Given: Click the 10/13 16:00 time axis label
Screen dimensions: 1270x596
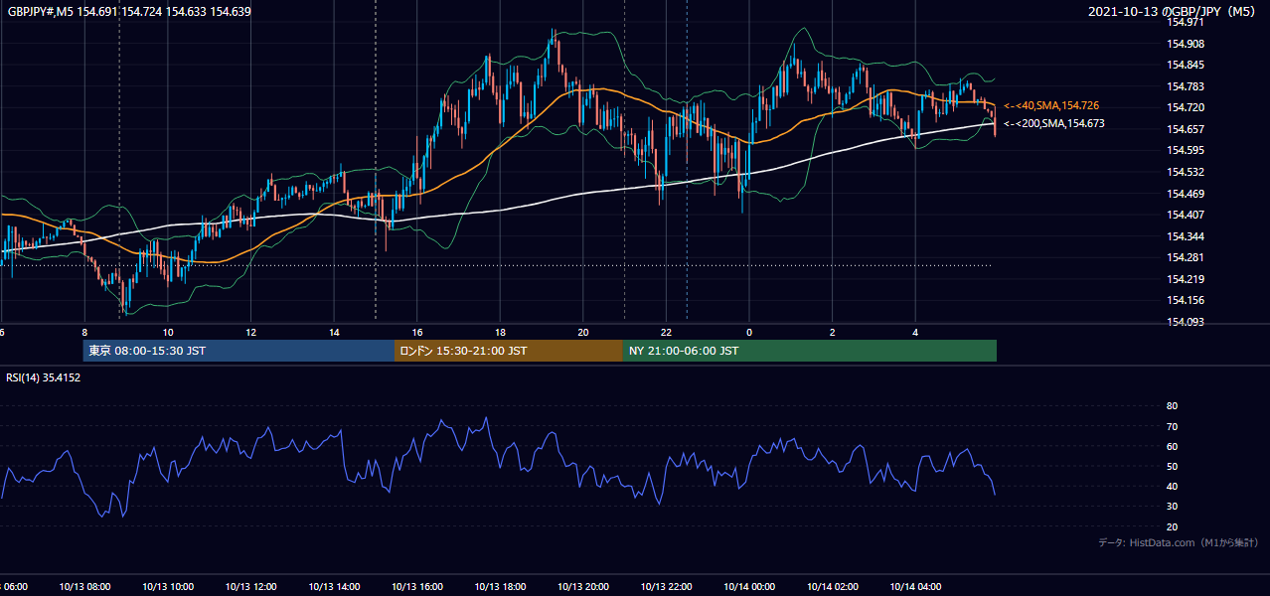Looking at the screenshot, I should 417,586.
